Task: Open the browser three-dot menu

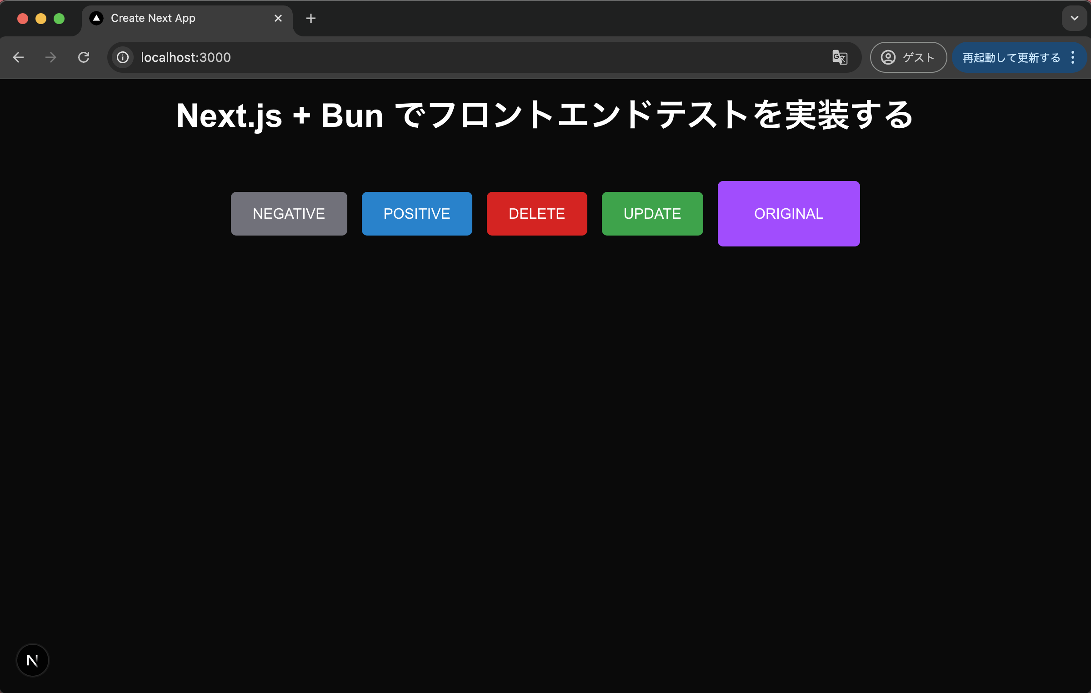Action: click(1073, 57)
